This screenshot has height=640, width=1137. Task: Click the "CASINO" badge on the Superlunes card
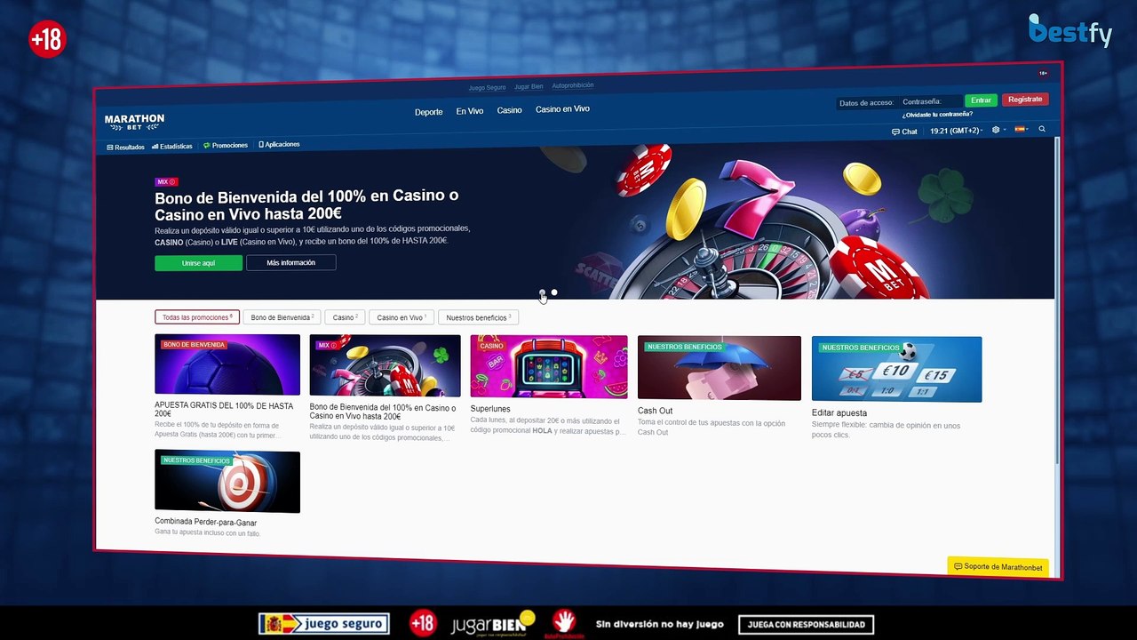click(492, 346)
